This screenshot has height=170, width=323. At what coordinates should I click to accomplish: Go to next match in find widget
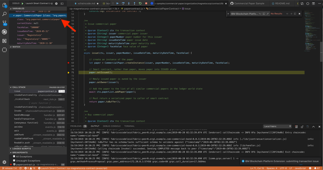coord(291,14)
